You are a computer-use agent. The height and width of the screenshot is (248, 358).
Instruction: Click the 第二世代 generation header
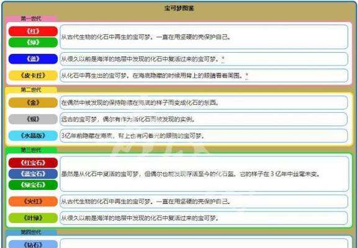pos(31,90)
